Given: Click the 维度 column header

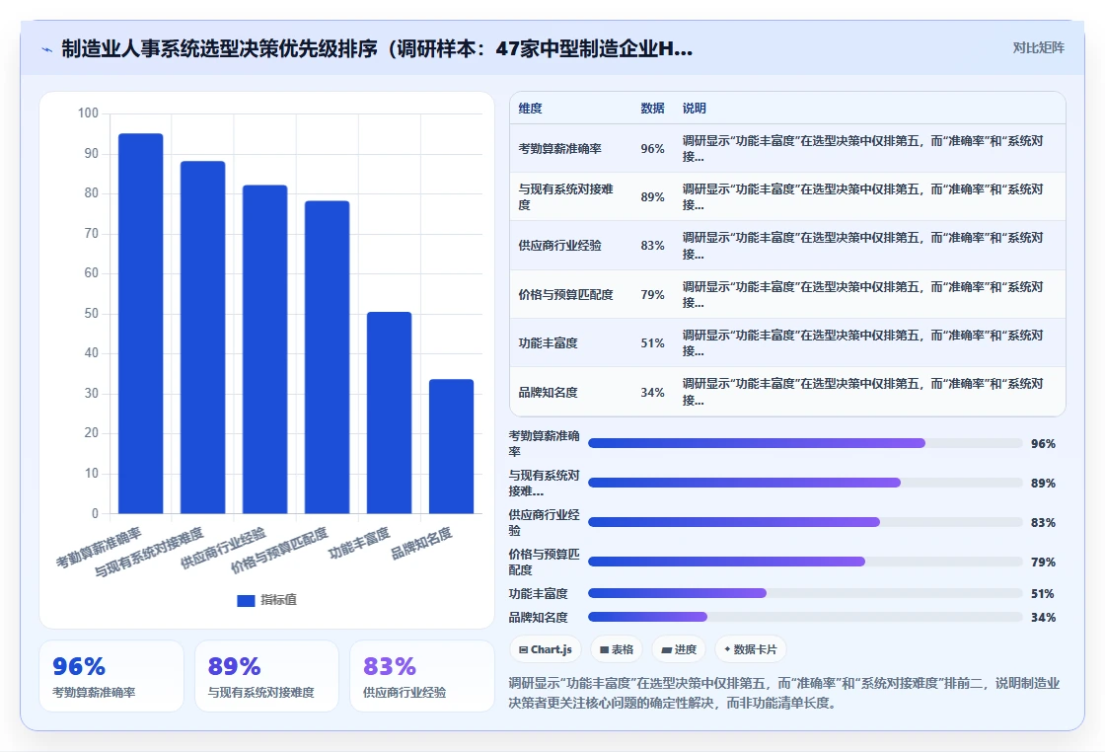Looking at the screenshot, I should coord(530,109).
